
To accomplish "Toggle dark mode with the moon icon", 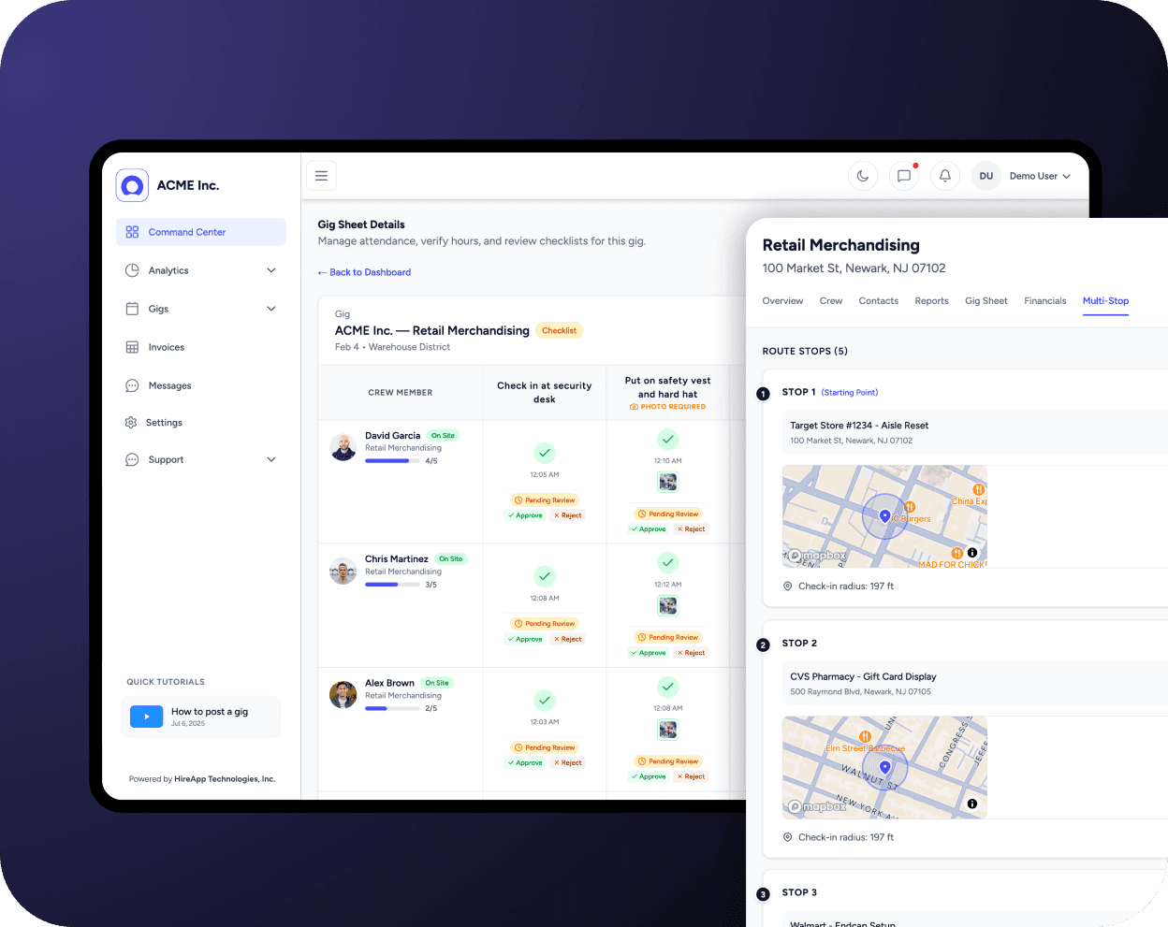I will [862, 176].
